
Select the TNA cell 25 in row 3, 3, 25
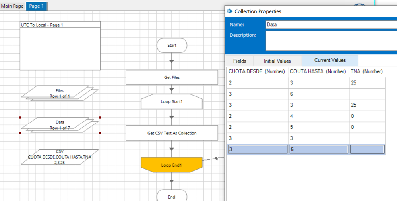pyautogui.click(x=367, y=105)
